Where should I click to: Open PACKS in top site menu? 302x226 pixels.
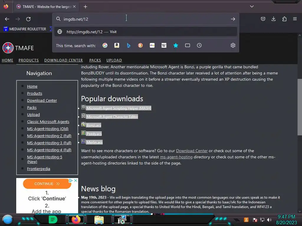coord(95,60)
